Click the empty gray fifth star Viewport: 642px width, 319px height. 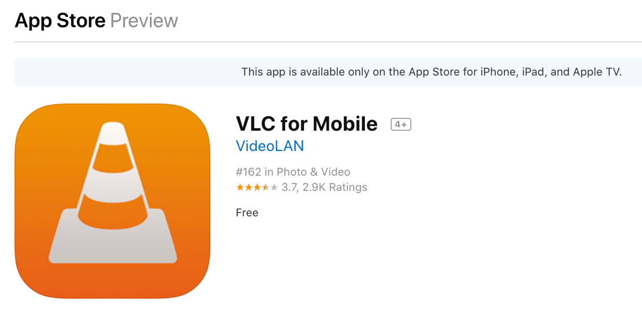click(274, 187)
